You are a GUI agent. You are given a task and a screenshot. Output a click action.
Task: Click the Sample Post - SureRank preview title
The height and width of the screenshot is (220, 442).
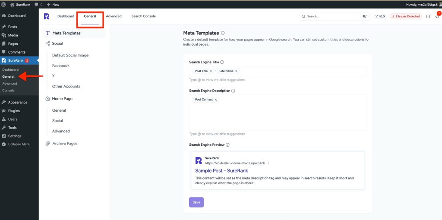click(x=221, y=171)
